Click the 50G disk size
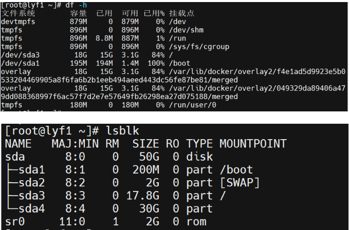 tap(149, 157)
